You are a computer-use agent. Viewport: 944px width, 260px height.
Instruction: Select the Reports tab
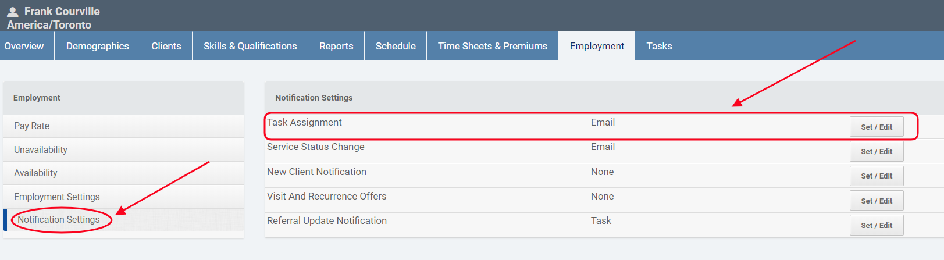pos(336,46)
